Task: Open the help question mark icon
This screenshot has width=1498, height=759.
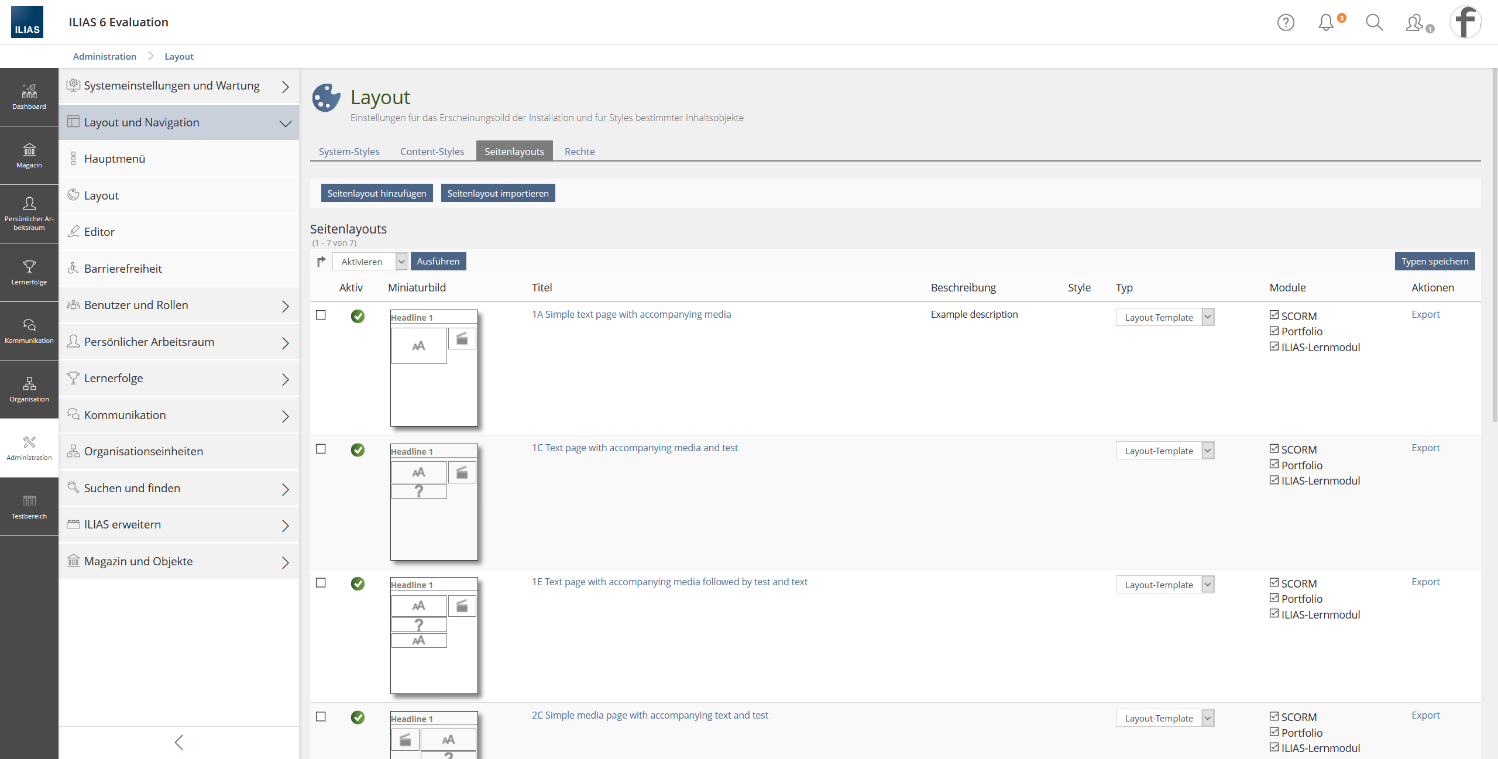Action: [x=1285, y=23]
